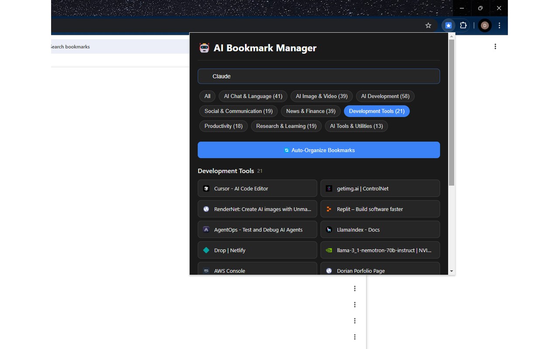The height and width of the screenshot is (349, 559).
Task: Click the RenderNet favicon icon
Action: 206,209
